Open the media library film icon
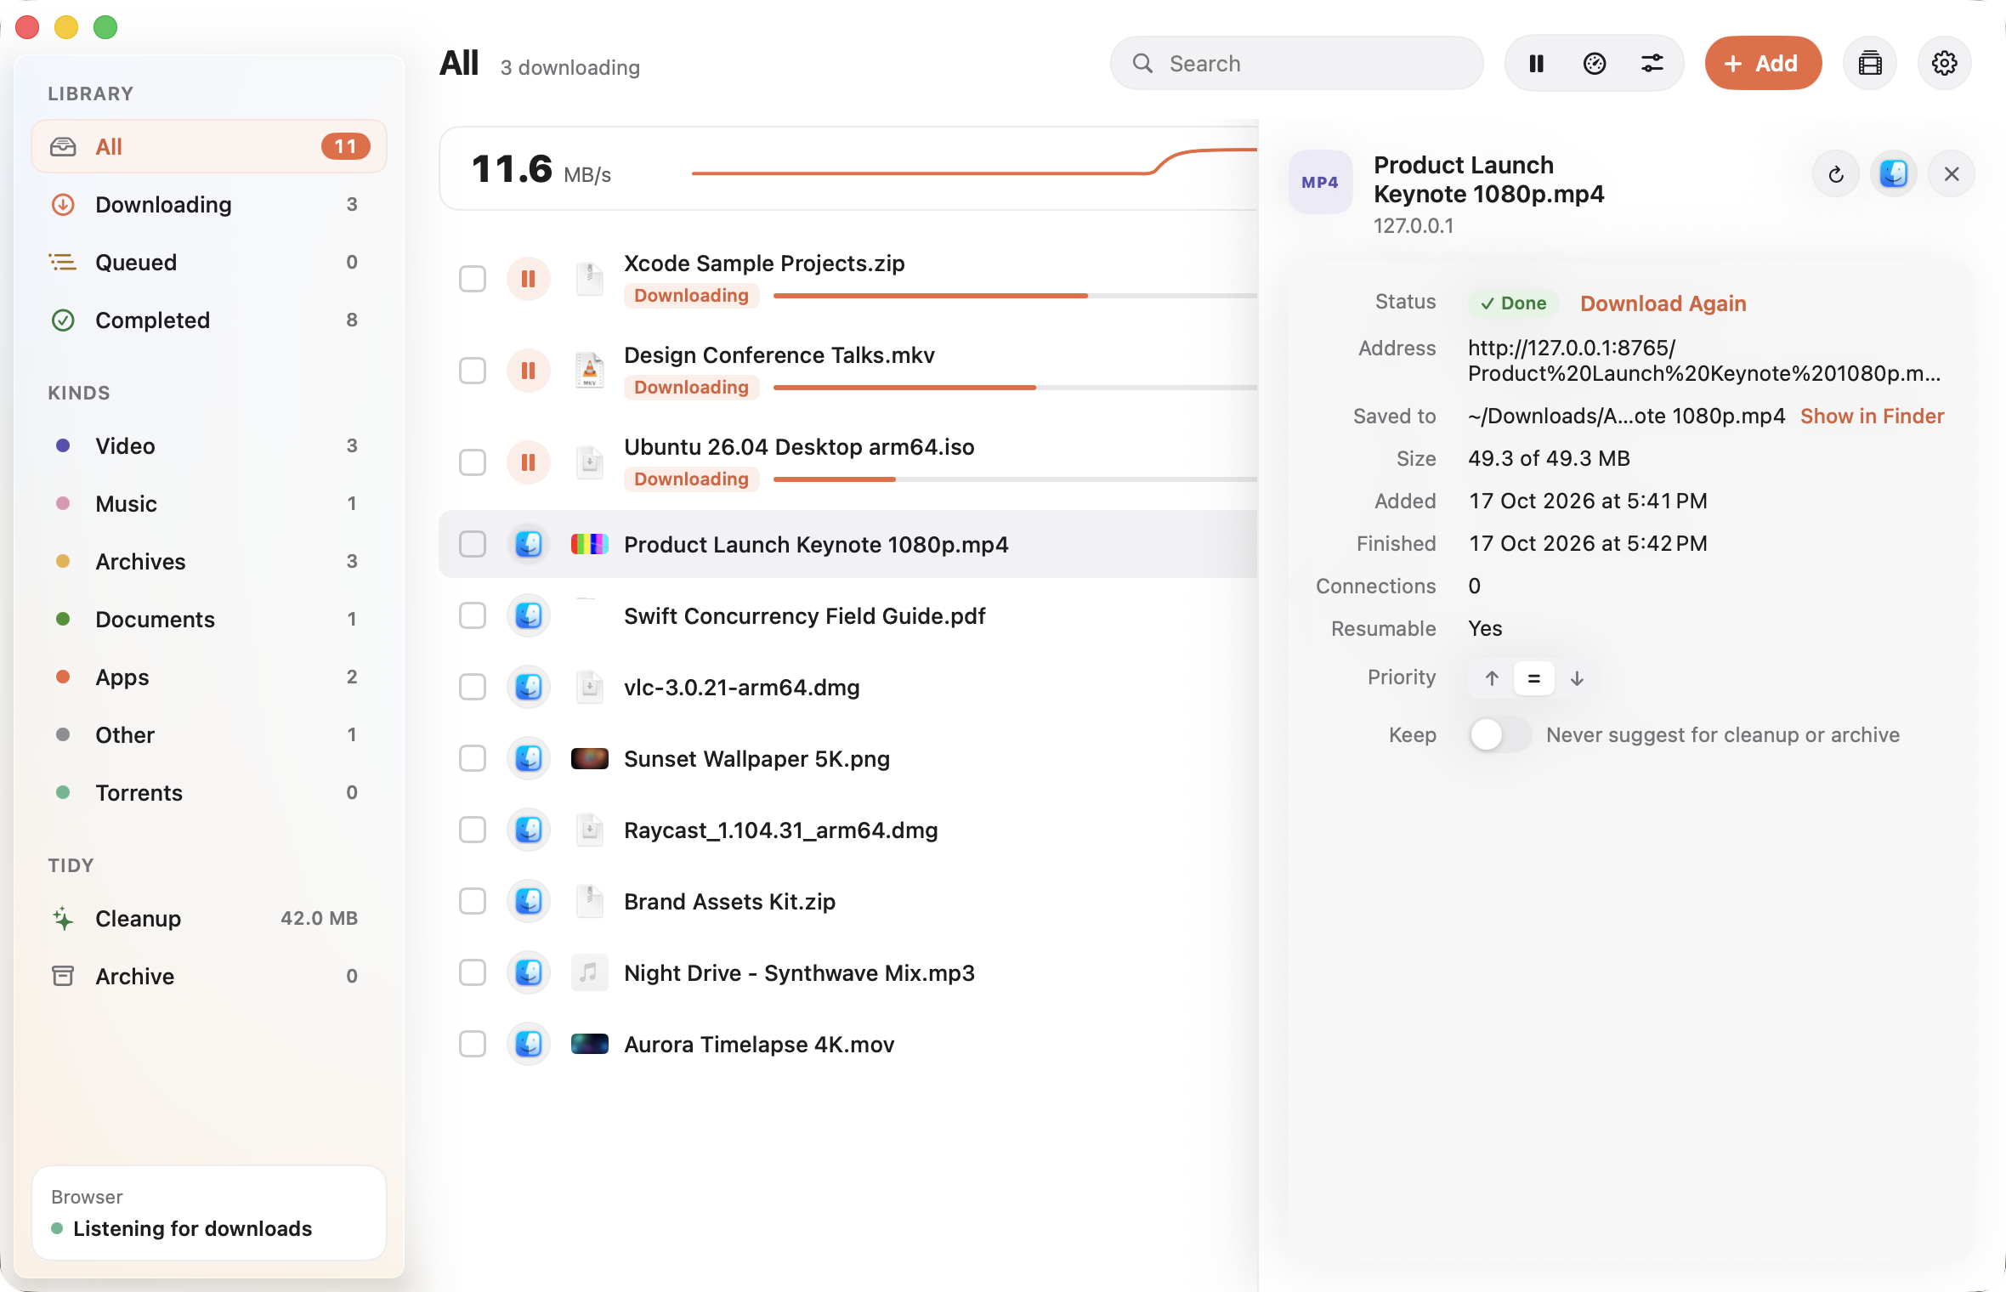 [1869, 63]
